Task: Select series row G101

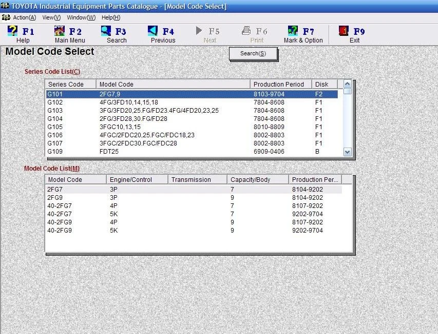Action: click(x=192, y=94)
